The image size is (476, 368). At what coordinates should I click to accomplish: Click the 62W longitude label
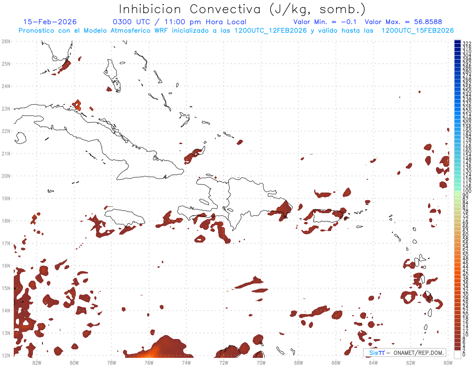pyautogui.click(x=411, y=362)
